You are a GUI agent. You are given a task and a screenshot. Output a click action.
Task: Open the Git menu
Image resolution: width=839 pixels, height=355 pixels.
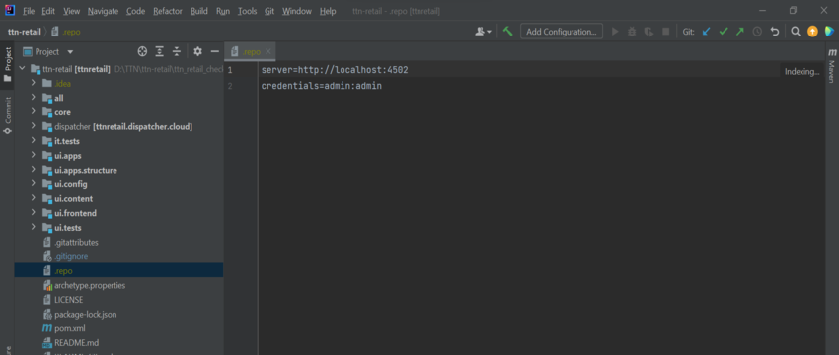tap(269, 11)
